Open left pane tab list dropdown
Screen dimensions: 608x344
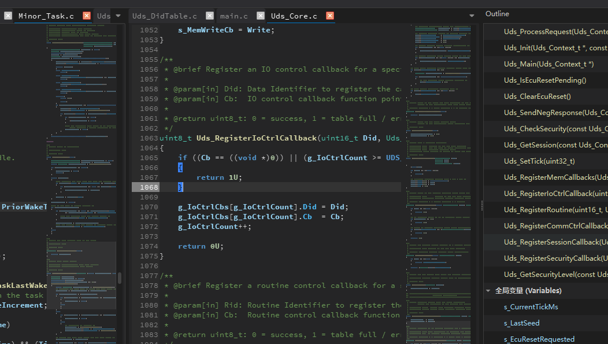(x=118, y=16)
